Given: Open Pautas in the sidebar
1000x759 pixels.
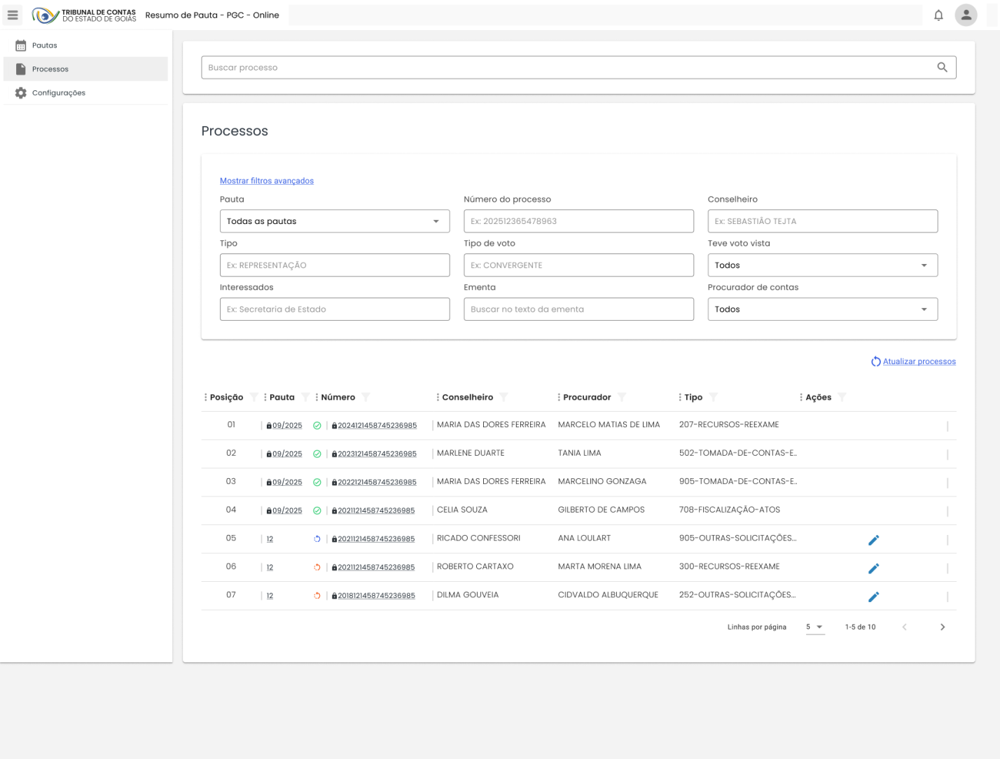Looking at the screenshot, I should coord(44,46).
